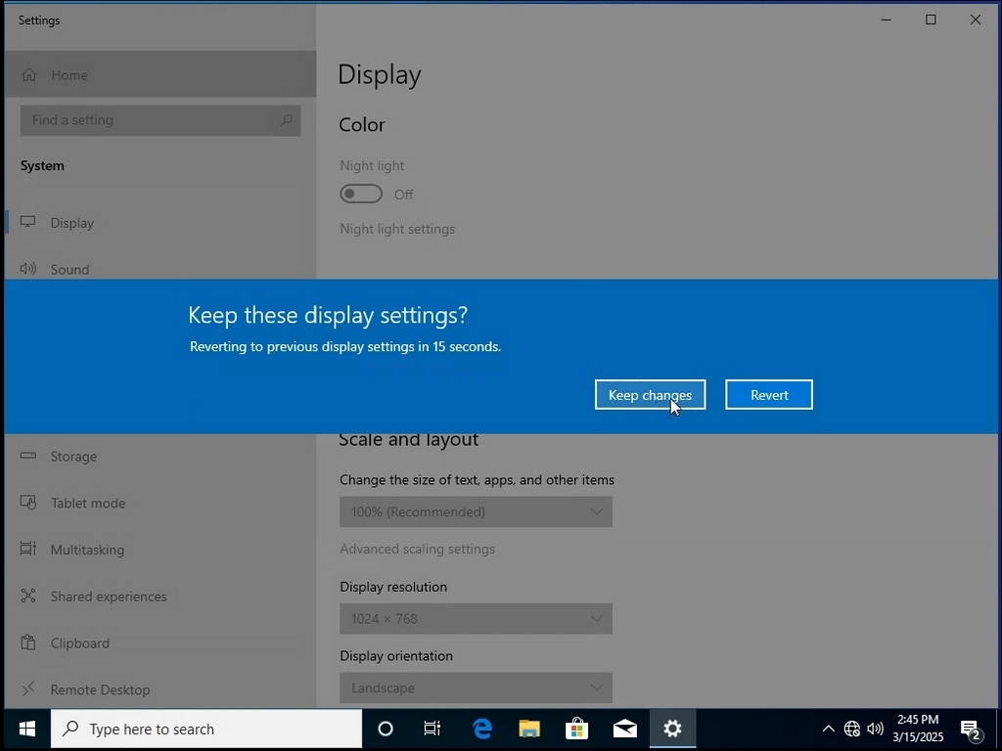
Task: Launch Microsoft Edge from taskbar
Action: (482, 729)
